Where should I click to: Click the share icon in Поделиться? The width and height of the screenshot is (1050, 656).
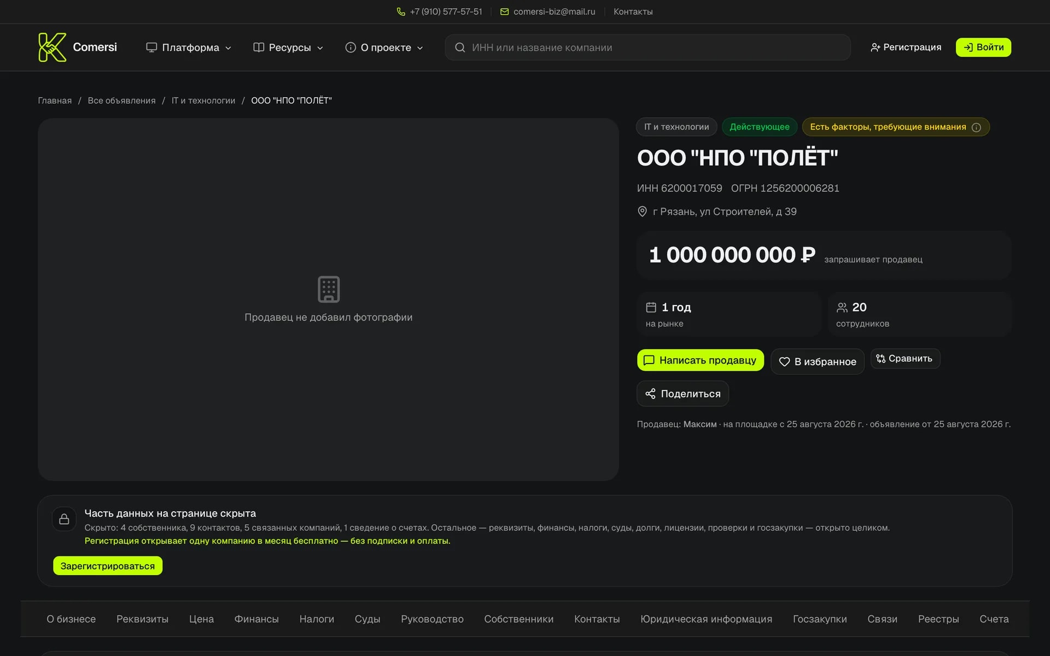pos(650,394)
